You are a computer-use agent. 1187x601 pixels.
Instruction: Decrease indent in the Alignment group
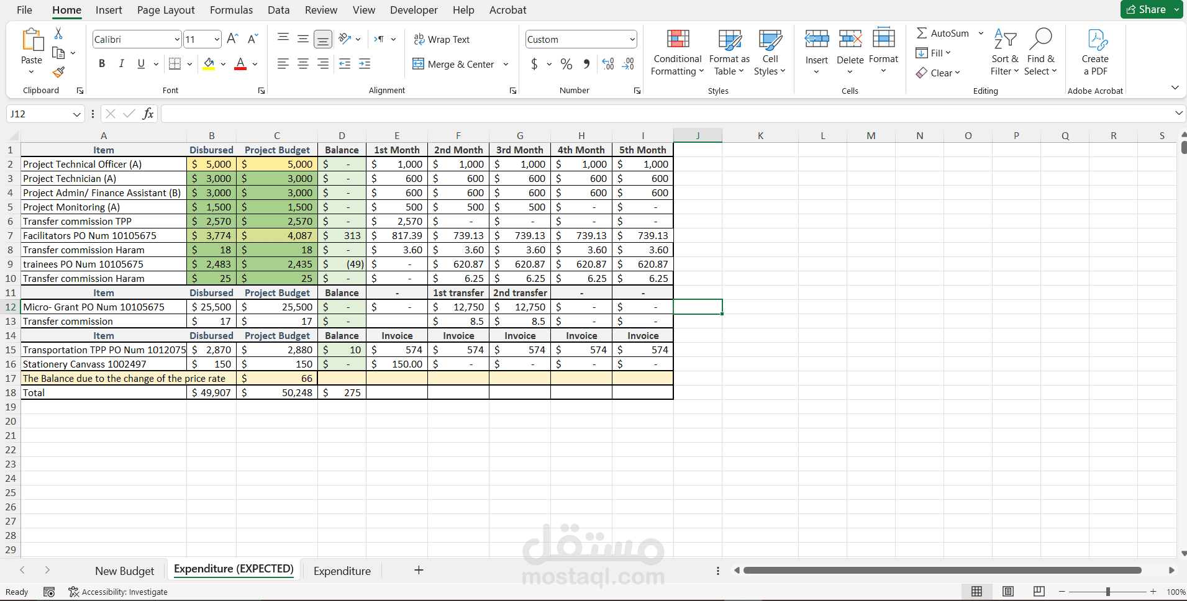coord(345,63)
